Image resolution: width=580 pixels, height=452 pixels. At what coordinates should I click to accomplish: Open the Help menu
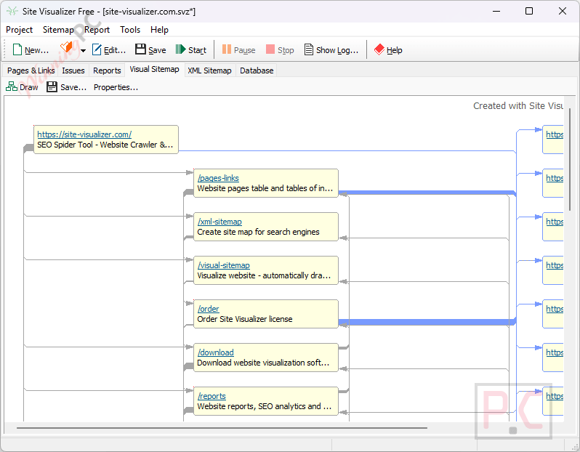[159, 30]
